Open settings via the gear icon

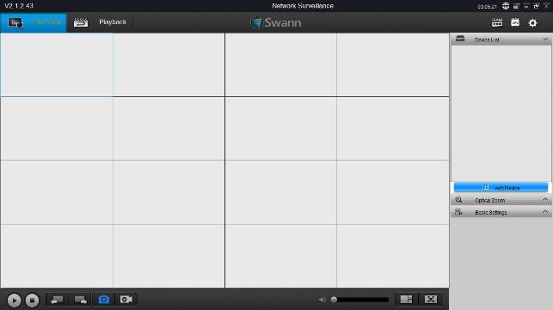pyautogui.click(x=532, y=23)
